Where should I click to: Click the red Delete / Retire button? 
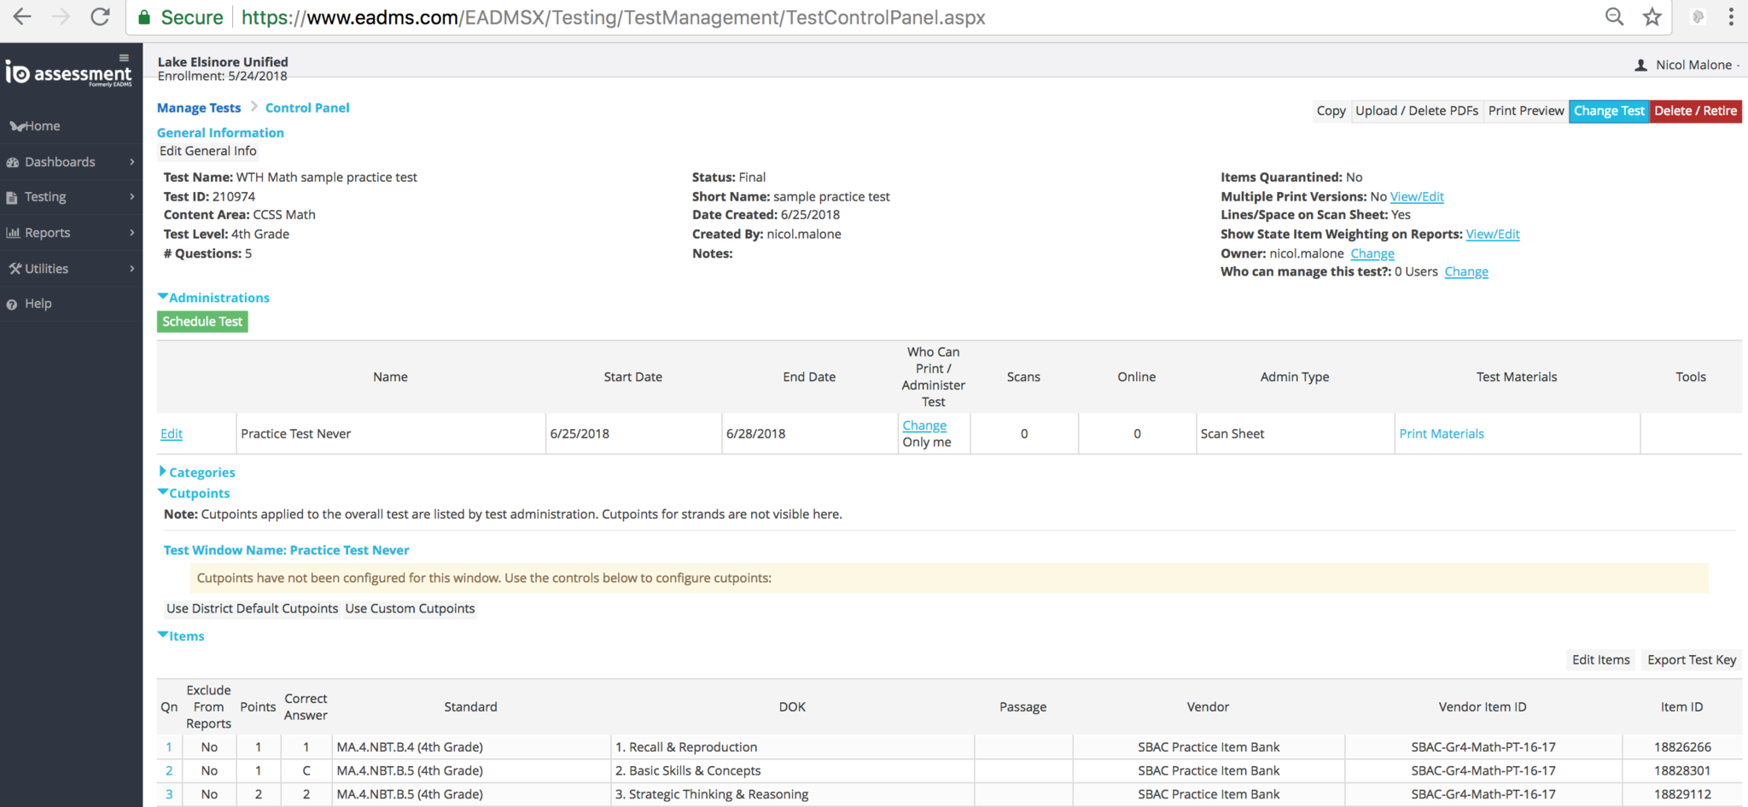[1695, 111]
